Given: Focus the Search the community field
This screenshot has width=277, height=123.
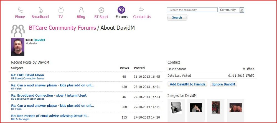Looking at the screenshot, I should pyautogui.click(x=192, y=10).
